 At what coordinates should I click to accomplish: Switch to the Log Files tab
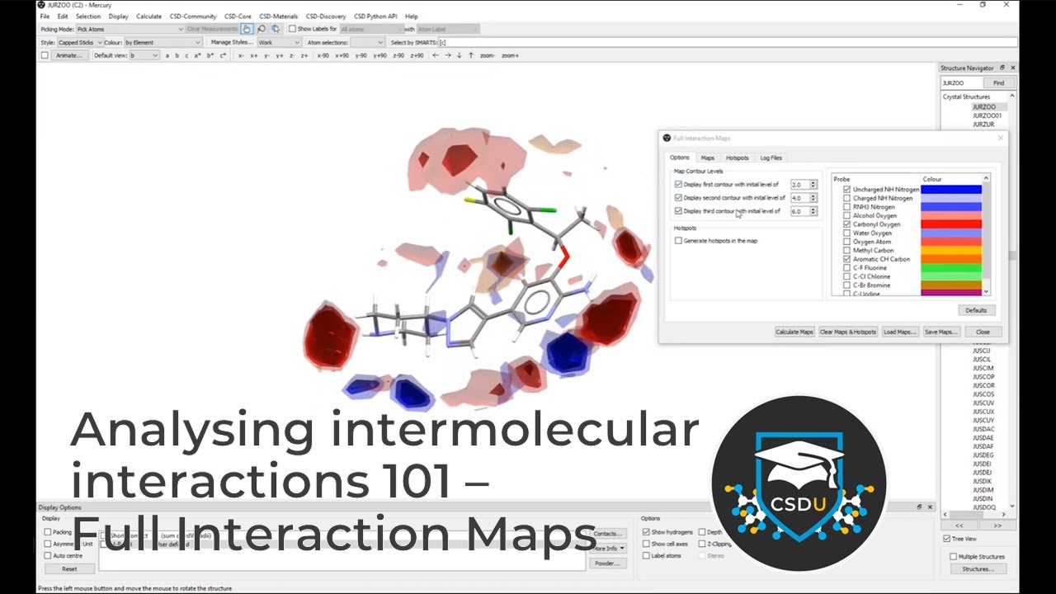pos(771,158)
